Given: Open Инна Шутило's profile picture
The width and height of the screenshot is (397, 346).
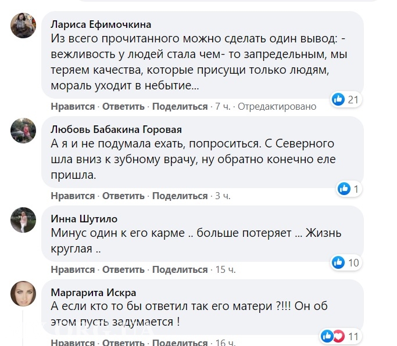Looking at the screenshot, I should pos(23,221).
